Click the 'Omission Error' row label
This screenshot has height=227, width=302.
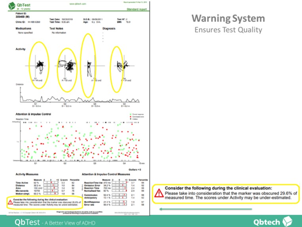pos(92,185)
